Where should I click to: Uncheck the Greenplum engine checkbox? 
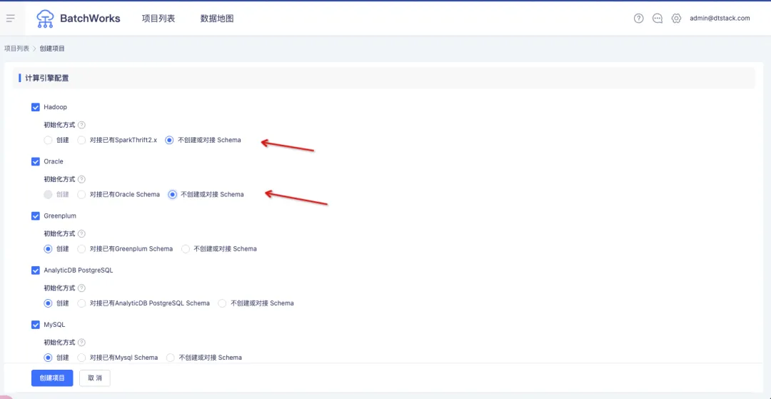tap(36, 216)
